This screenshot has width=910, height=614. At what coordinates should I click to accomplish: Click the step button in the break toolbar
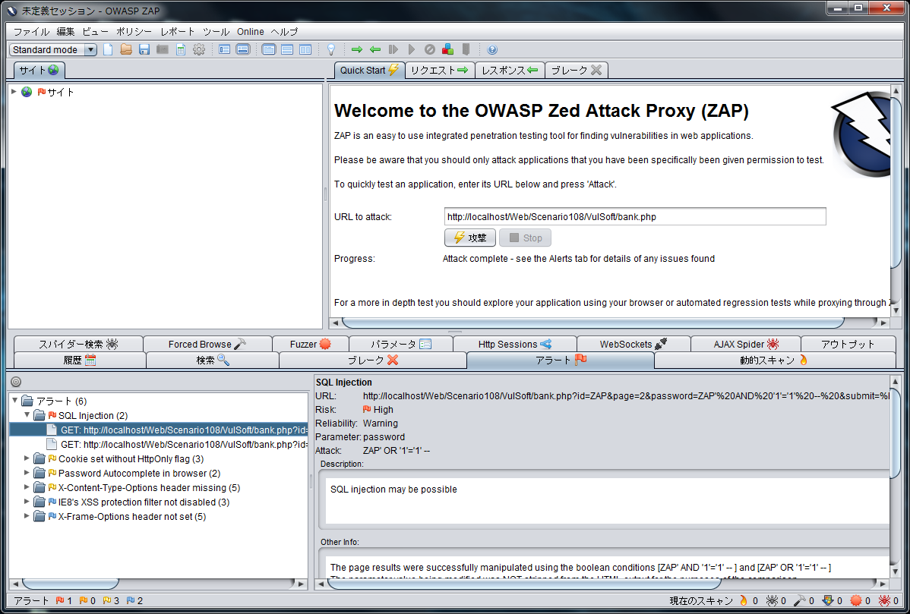tap(393, 50)
